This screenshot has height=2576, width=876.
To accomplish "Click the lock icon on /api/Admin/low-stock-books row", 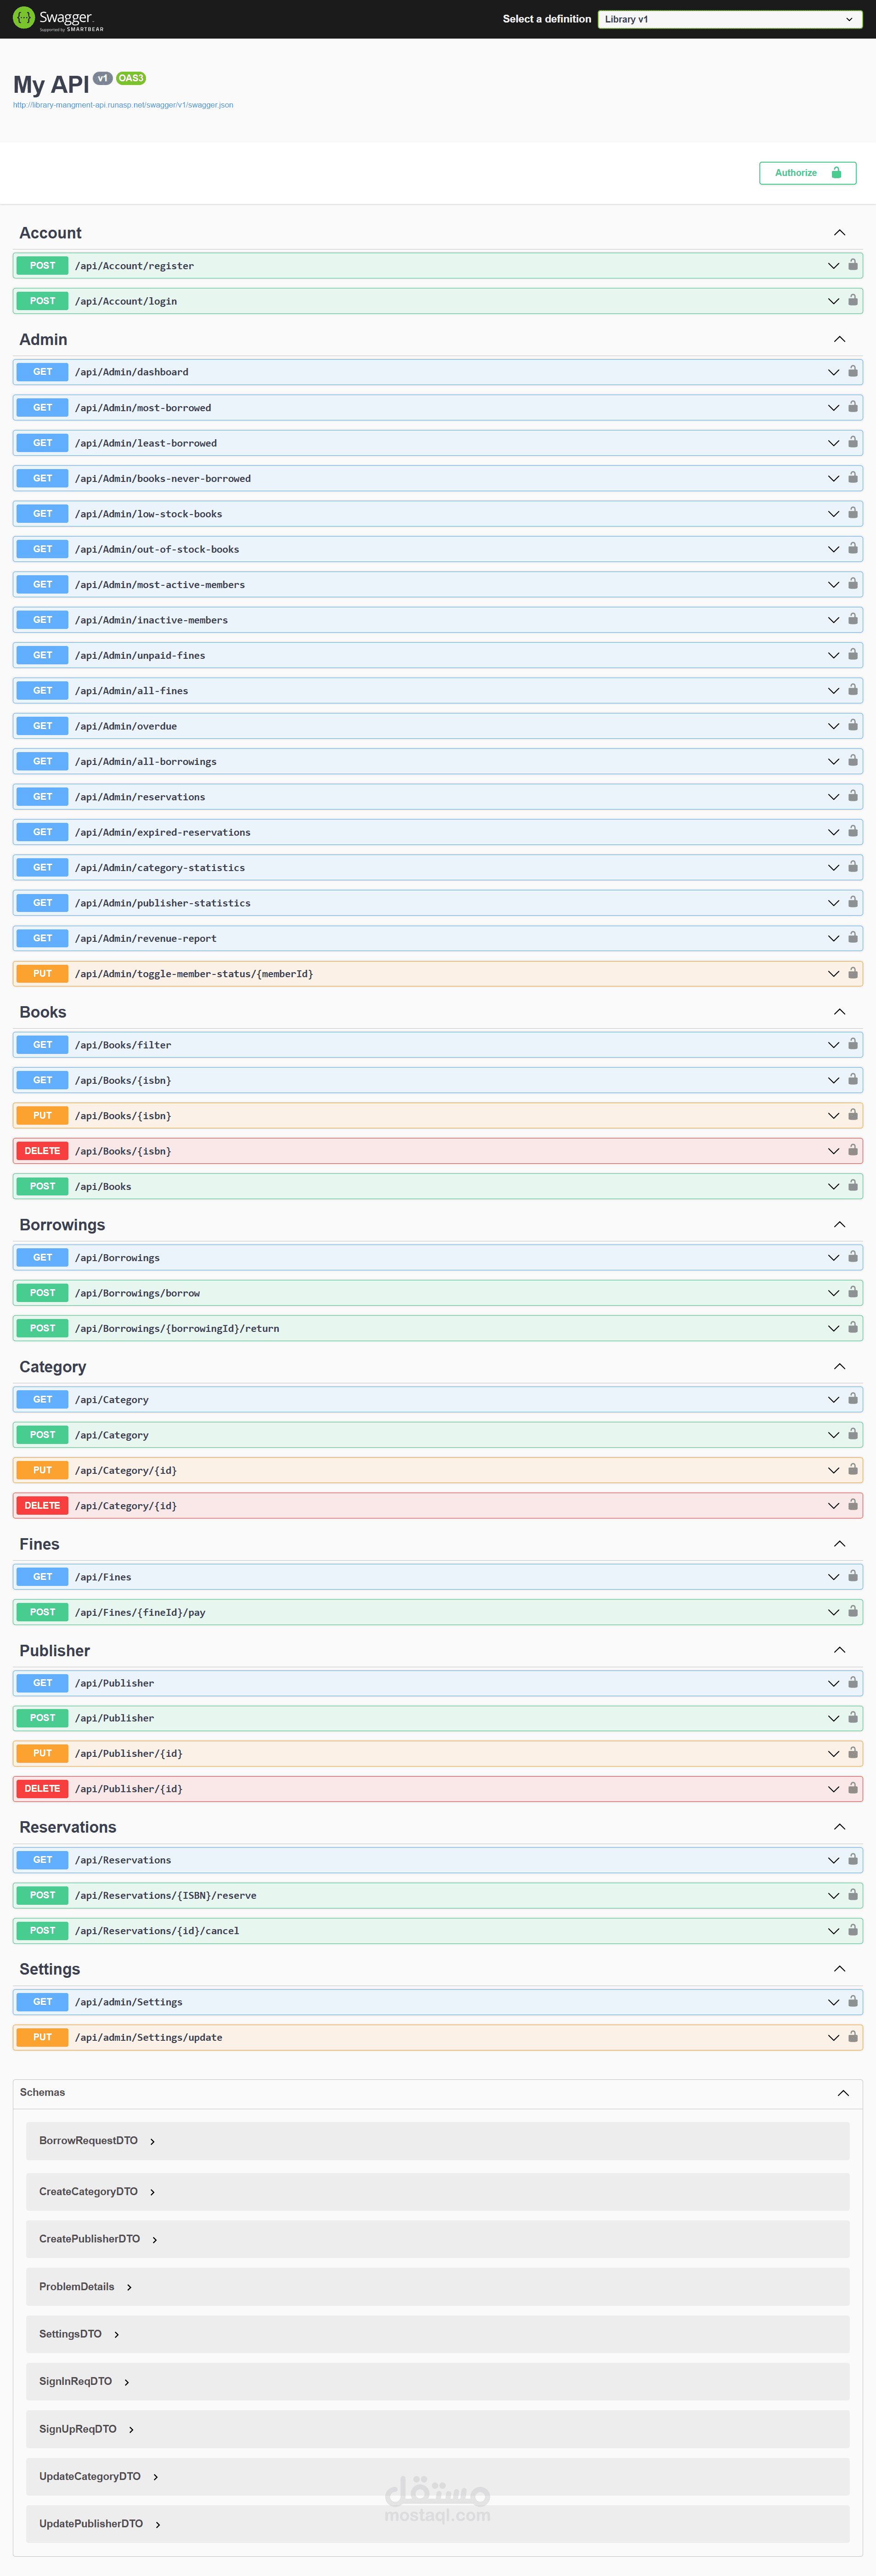I will 852,513.
